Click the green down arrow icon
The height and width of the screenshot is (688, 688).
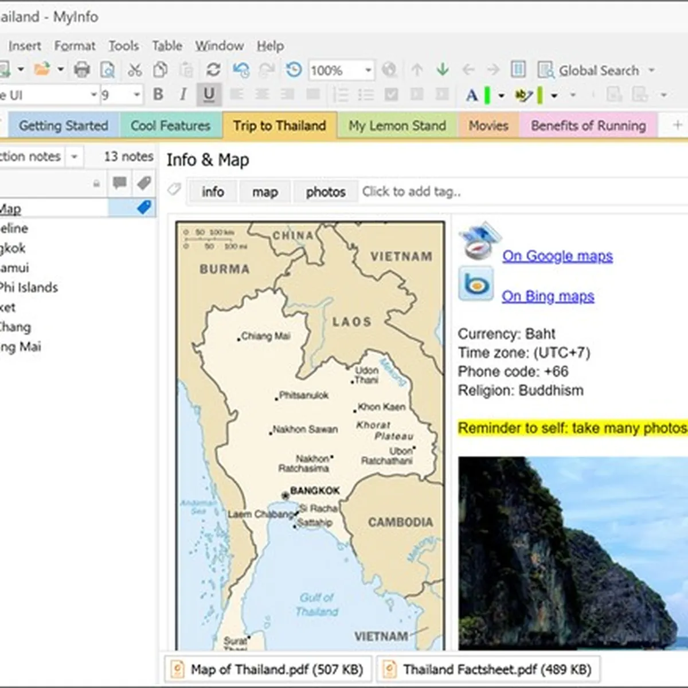point(442,70)
